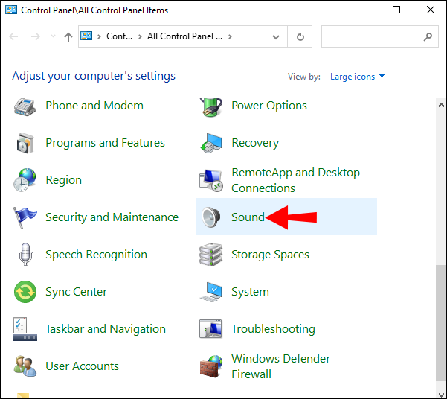The width and height of the screenshot is (447, 399).
Task: Open the Taskbar and Navigation link
Action: click(x=106, y=329)
